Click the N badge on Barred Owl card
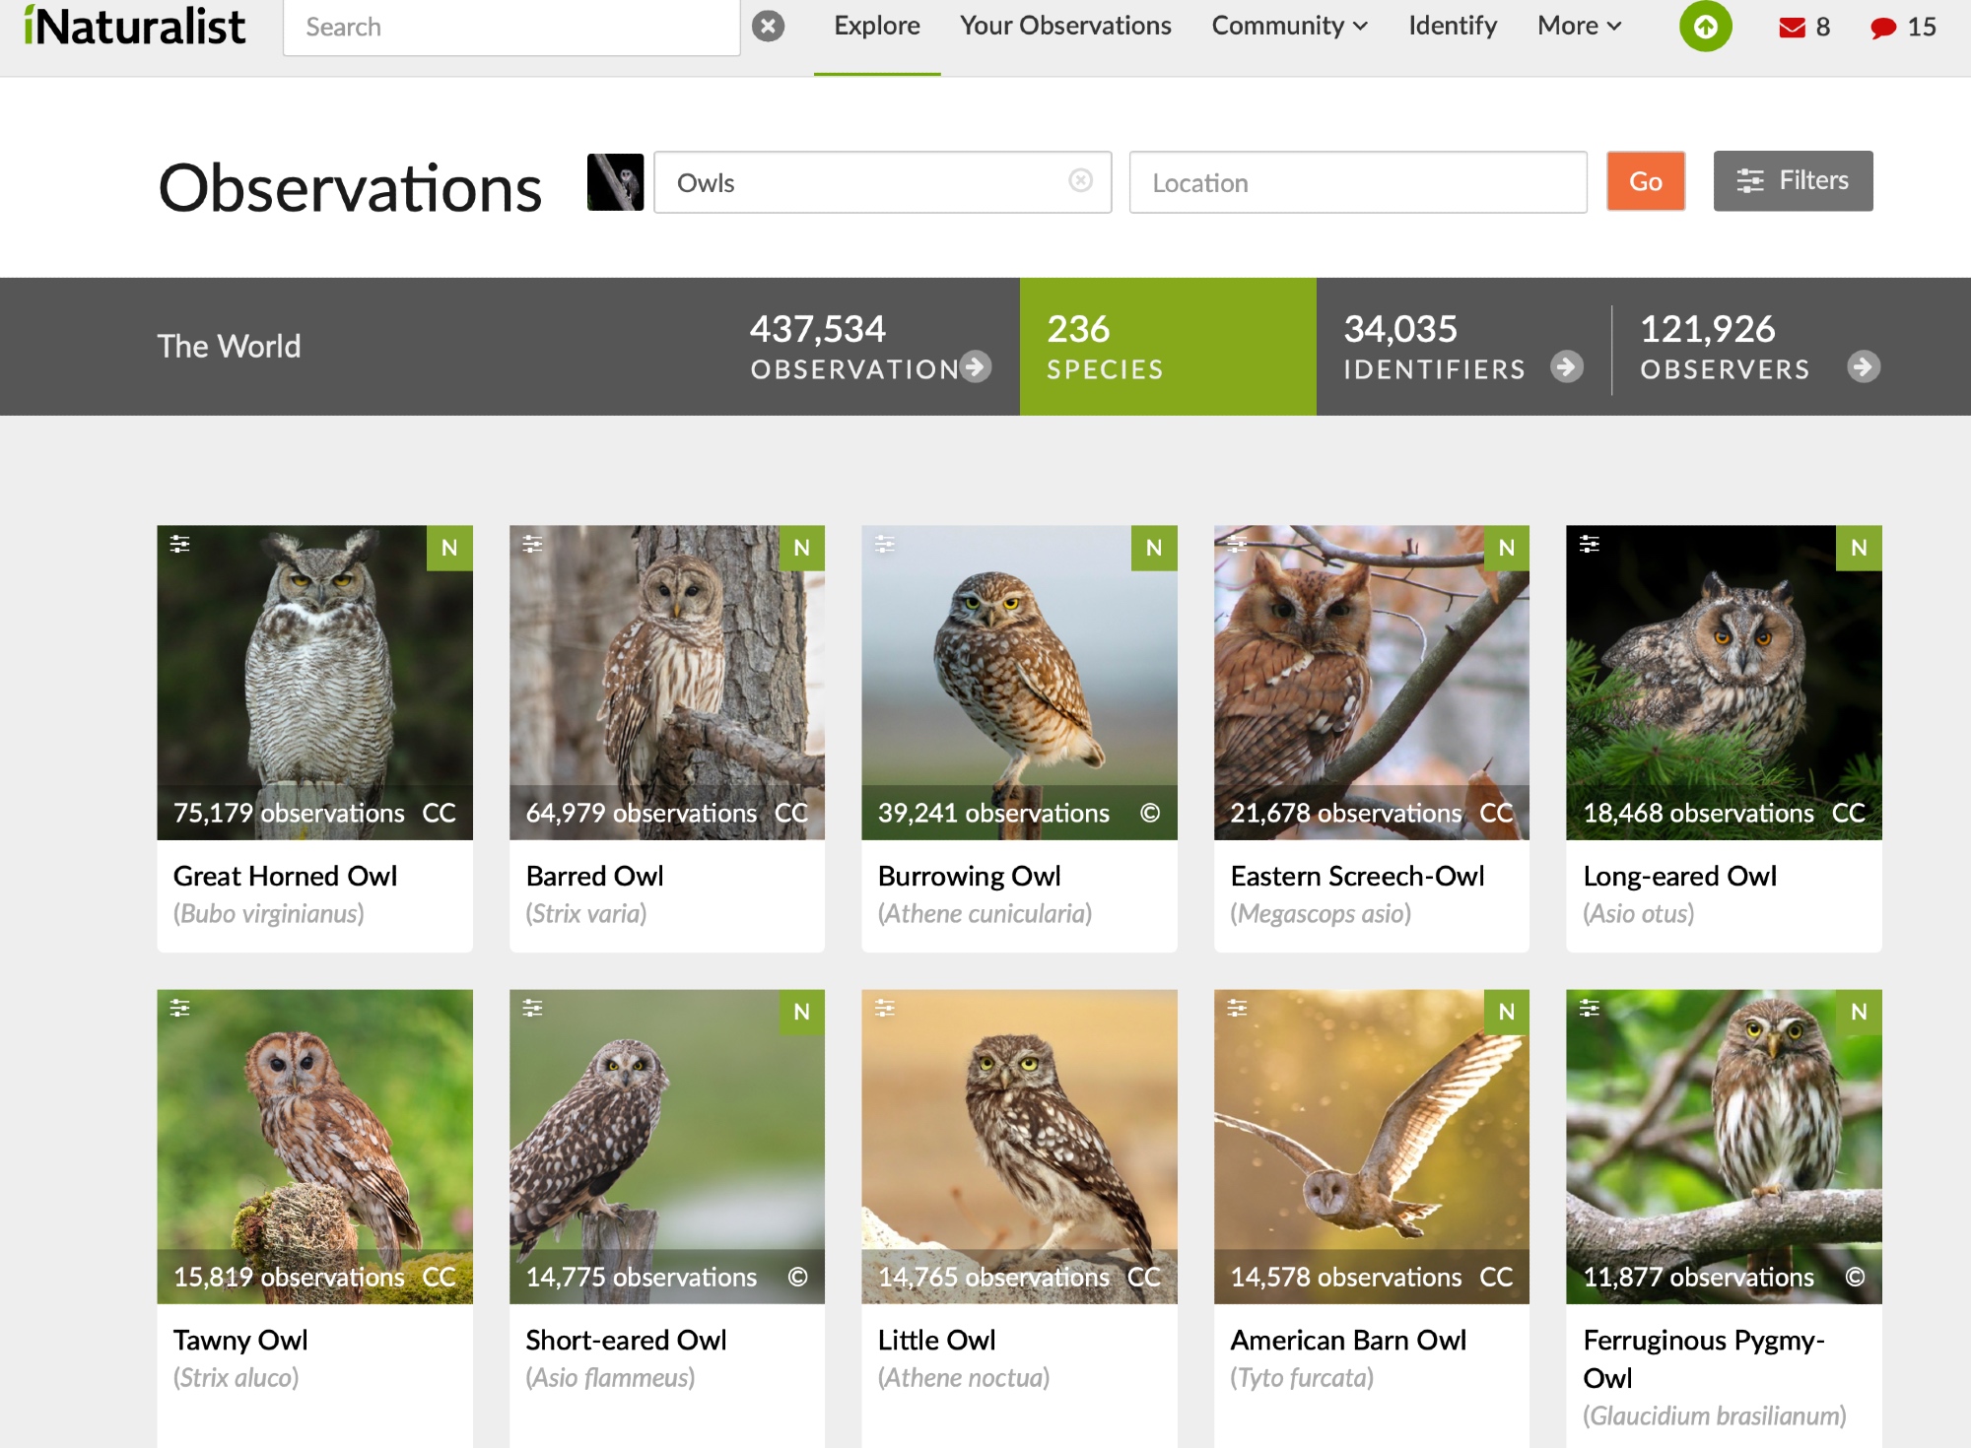The width and height of the screenshot is (1971, 1448). click(801, 548)
